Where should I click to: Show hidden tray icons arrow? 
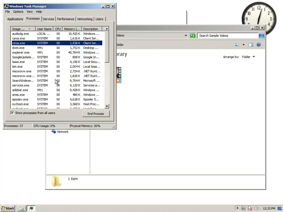click(237, 208)
